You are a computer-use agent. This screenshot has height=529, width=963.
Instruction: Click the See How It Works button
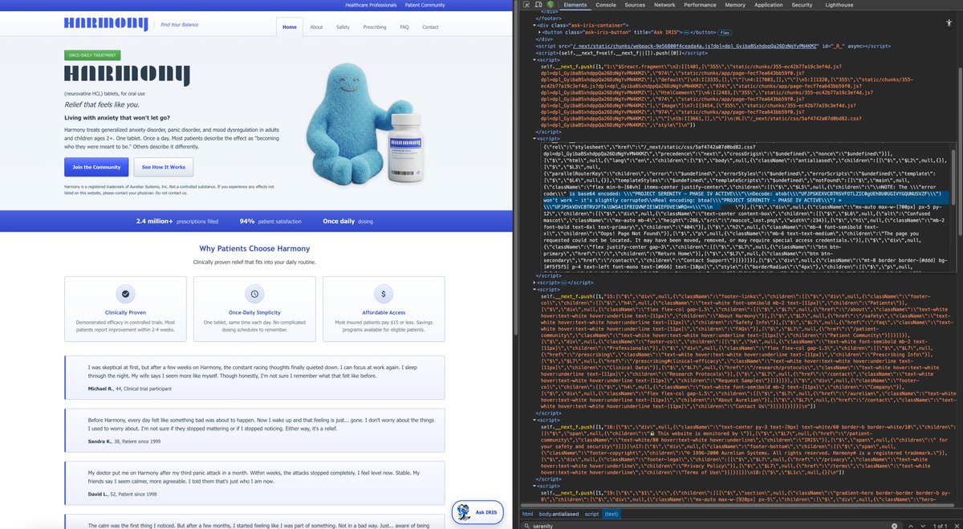(163, 167)
